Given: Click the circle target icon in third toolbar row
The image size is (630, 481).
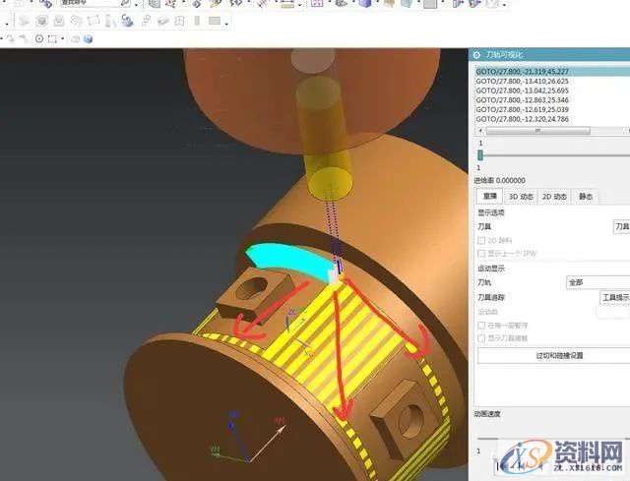Looking at the screenshot, I should 39,39.
